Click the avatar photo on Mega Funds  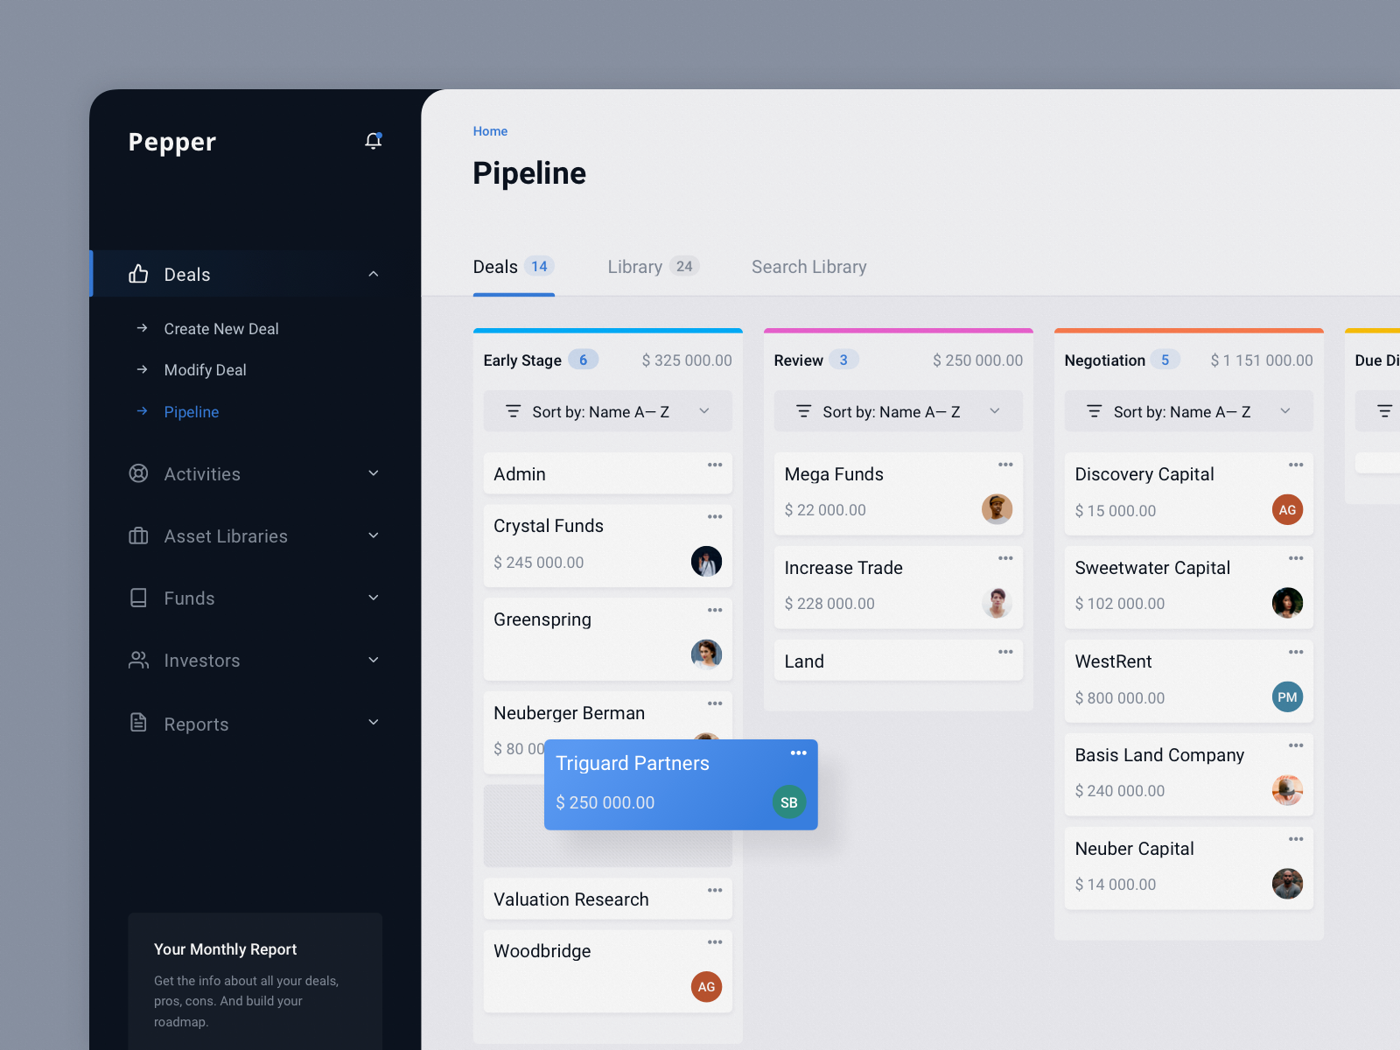pyautogui.click(x=997, y=508)
